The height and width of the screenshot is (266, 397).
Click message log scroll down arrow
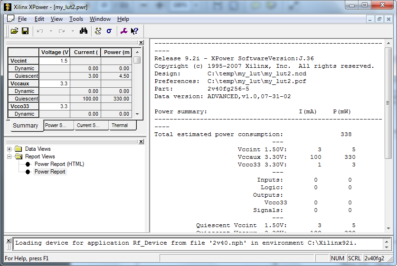387,247
